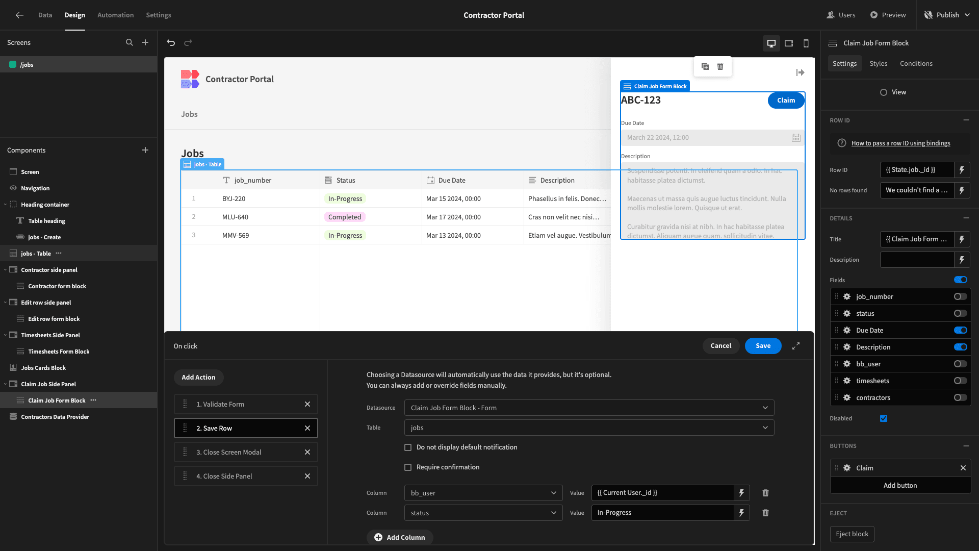Open Row ID bindings lightning icon
Viewport: 979px width, 551px height.
coord(962,170)
